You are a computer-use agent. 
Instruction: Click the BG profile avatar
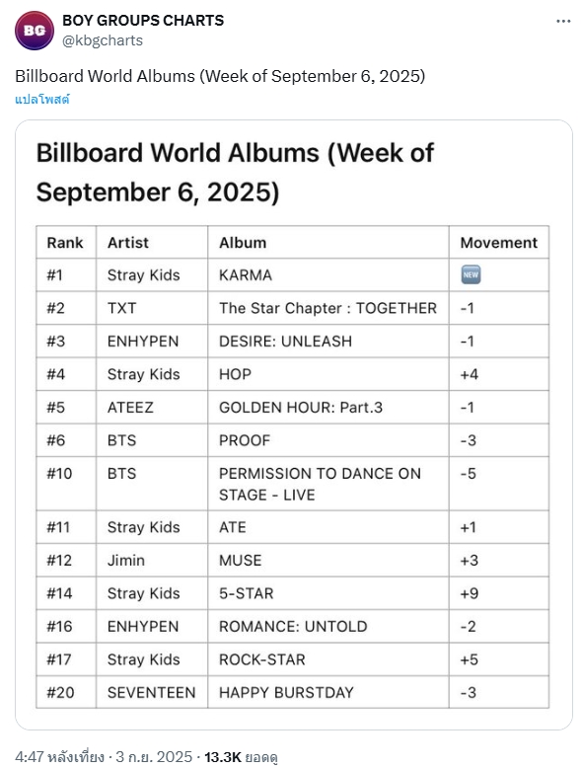[35, 31]
